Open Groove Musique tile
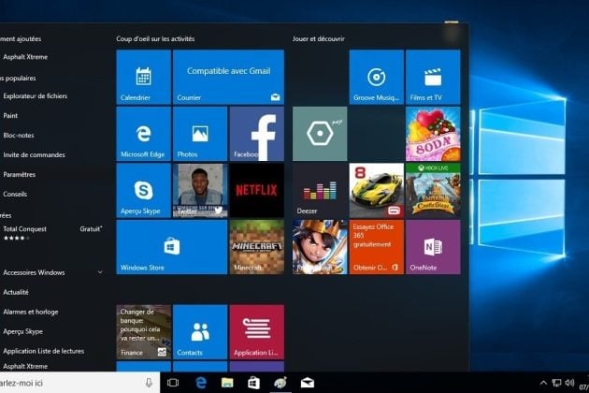The height and width of the screenshot is (393, 589). [377, 77]
